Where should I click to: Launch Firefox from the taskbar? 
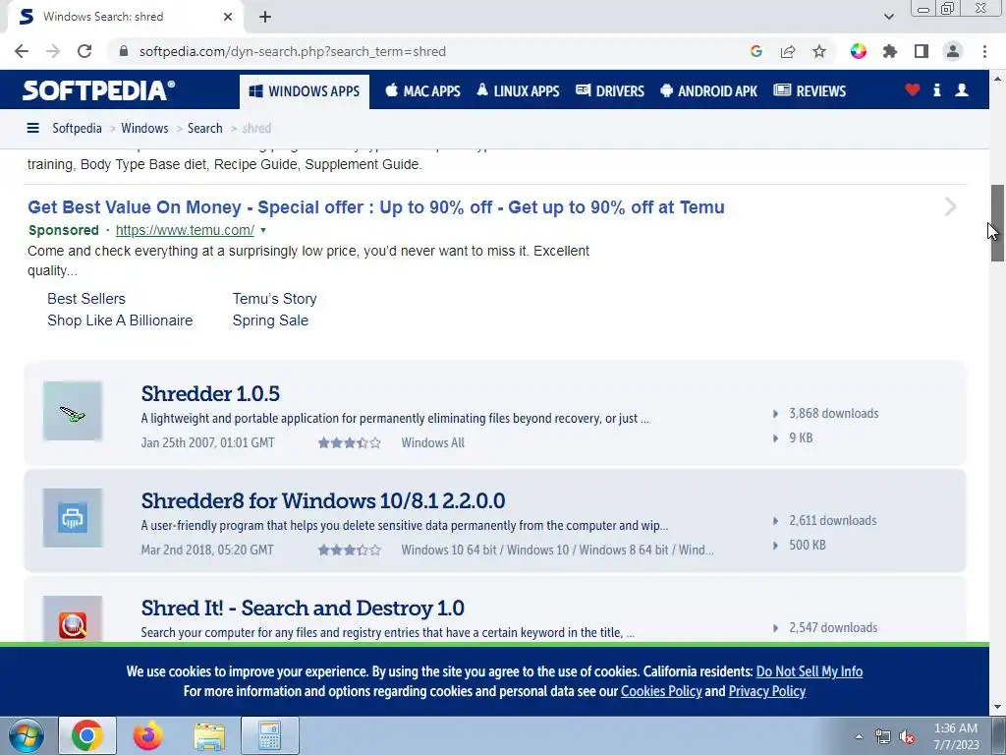pyautogui.click(x=147, y=735)
